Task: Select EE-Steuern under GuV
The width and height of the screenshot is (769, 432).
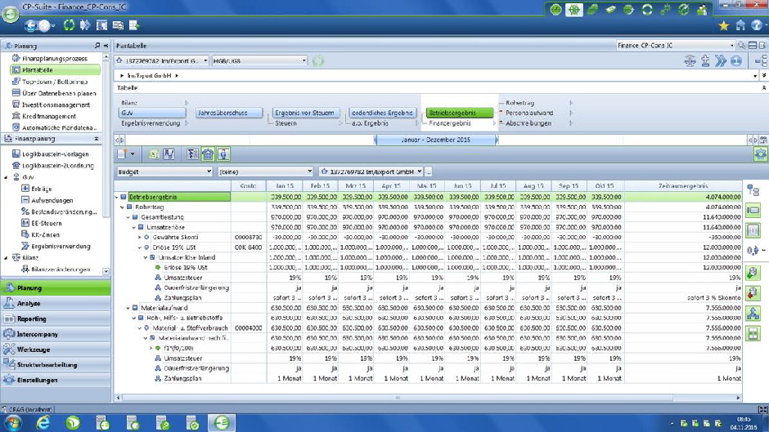Action: (x=46, y=223)
